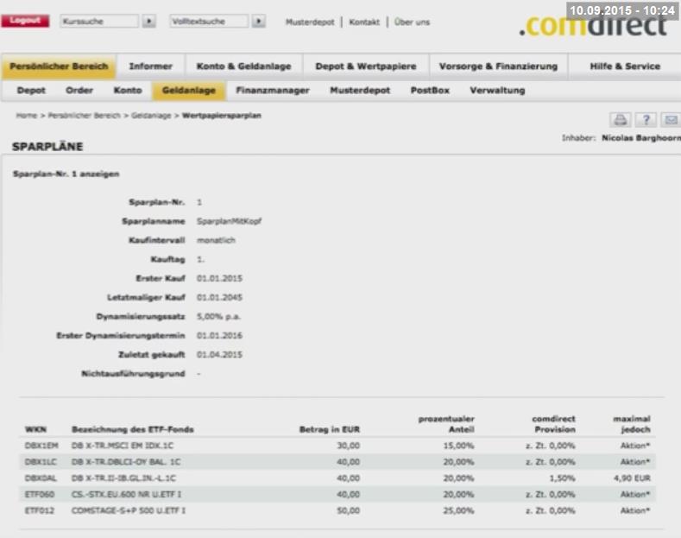Focus the Kurssuche search field
681x538 pixels.
click(x=99, y=21)
